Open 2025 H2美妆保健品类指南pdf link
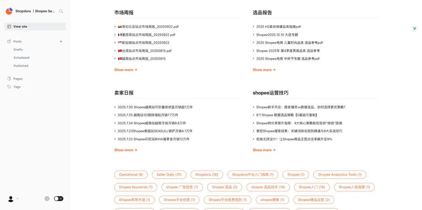Viewport: 422px width, 210px height. [278, 27]
